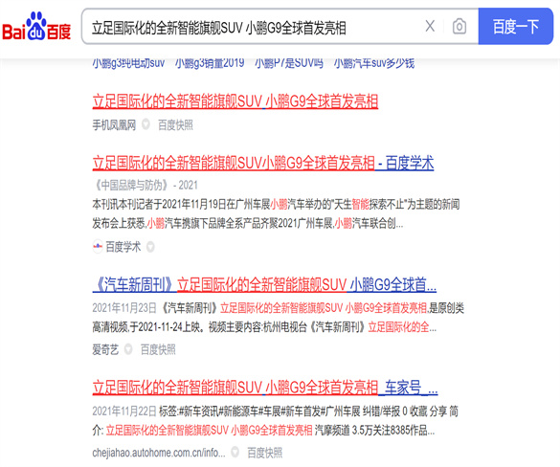The width and height of the screenshot is (560, 467).
Task: Click shield icon next to 爱奇艺
Action: pos(128,349)
